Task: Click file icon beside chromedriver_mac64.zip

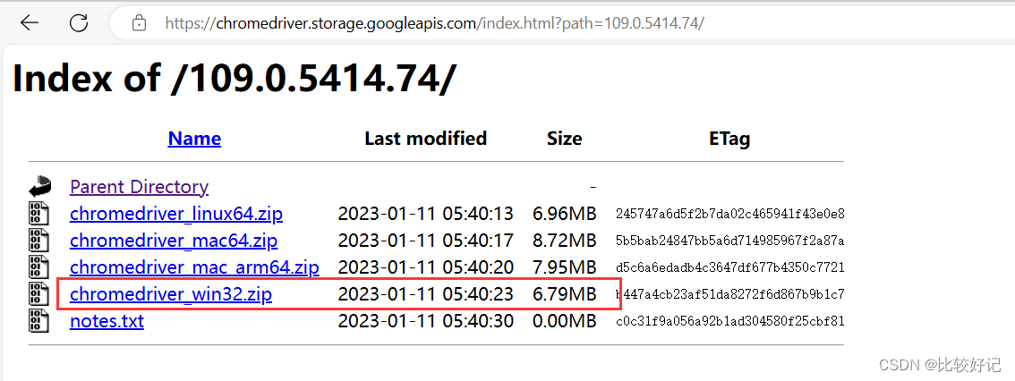Action: (x=38, y=241)
